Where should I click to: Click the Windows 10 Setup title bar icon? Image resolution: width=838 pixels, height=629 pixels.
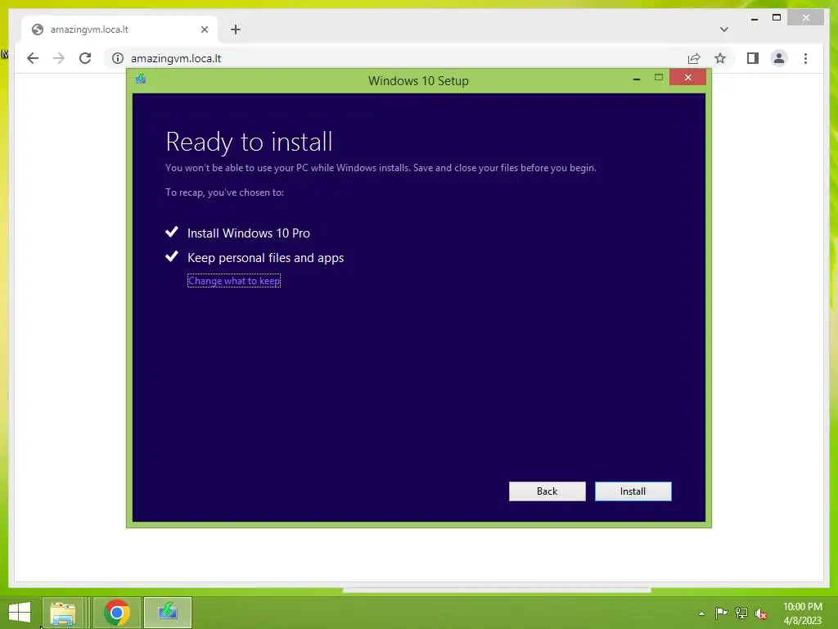coord(141,79)
